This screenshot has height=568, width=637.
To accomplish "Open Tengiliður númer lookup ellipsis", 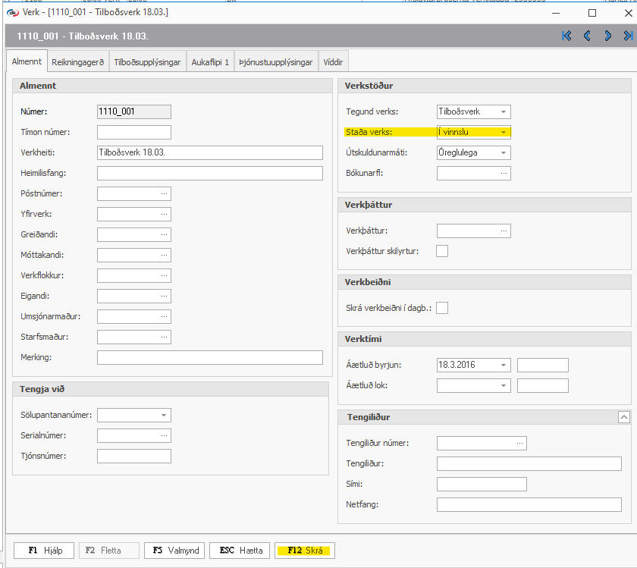I will coord(519,443).
